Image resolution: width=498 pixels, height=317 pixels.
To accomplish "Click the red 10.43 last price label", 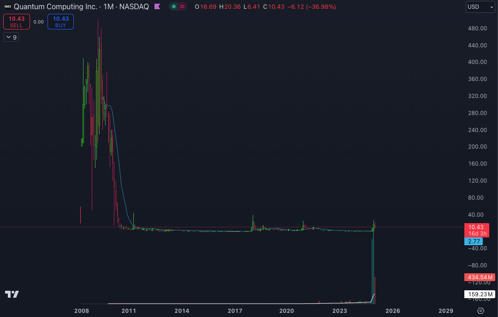I will (476, 227).
